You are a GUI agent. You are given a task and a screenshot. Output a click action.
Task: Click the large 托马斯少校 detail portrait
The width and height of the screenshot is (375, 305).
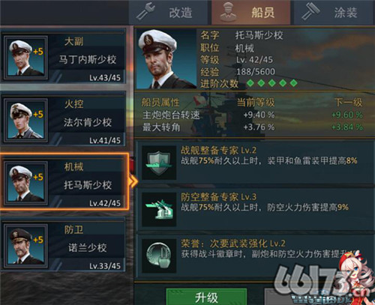pyautogui.click(x=166, y=59)
